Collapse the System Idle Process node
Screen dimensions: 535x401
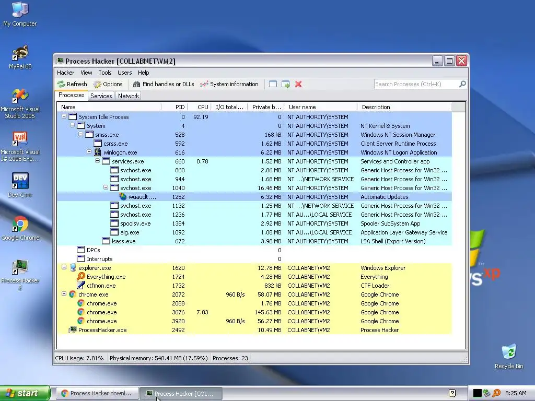[64, 116]
